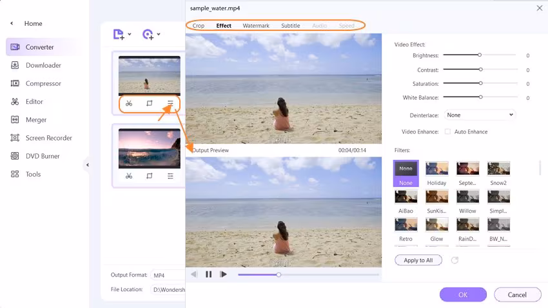Viewport: 548px width, 308px height.
Task: Apply the Snow2 filter
Action: pos(498,173)
